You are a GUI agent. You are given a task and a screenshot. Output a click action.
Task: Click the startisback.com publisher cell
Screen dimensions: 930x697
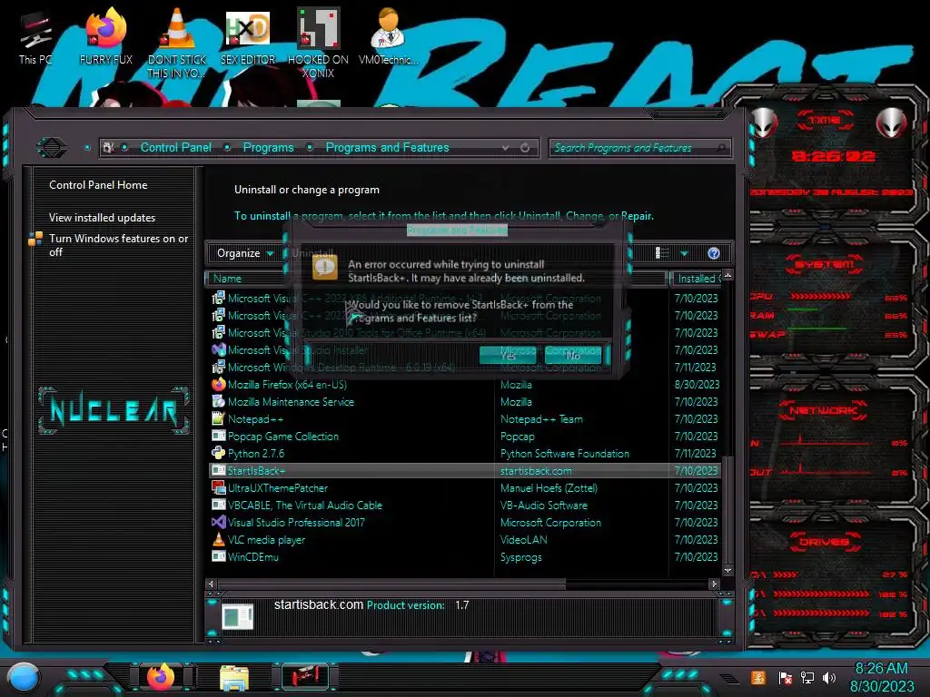[536, 471]
